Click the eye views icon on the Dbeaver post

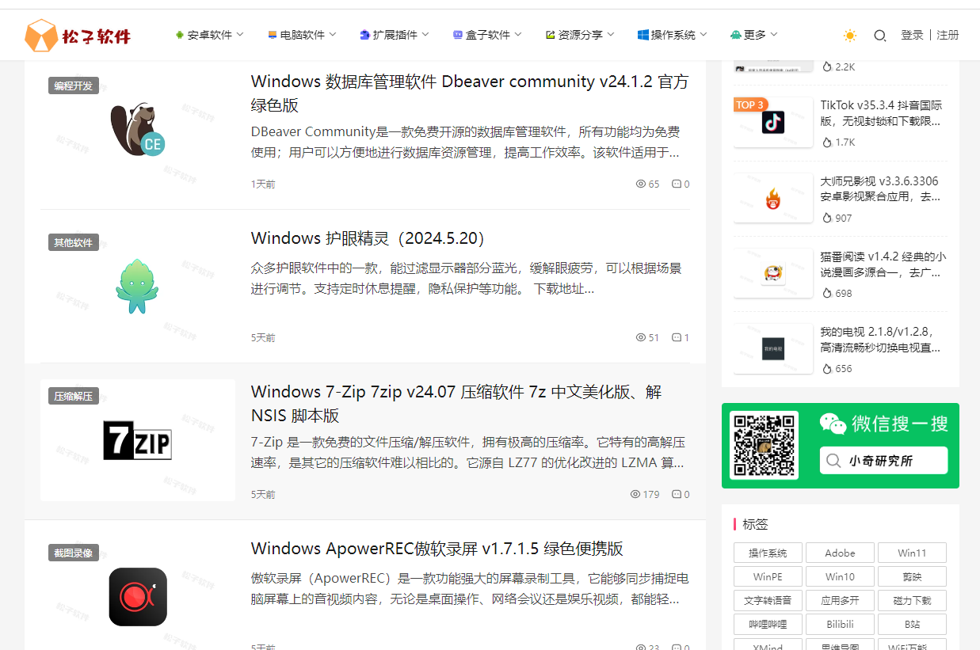pos(641,184)
